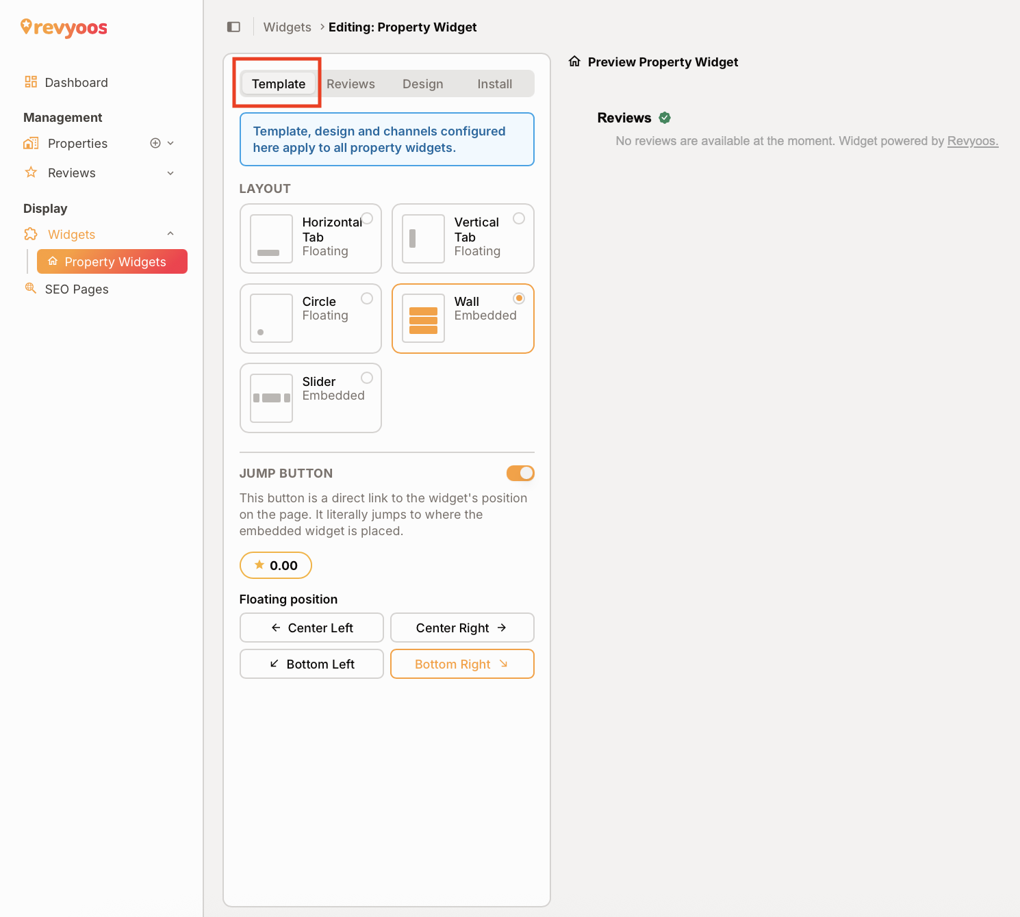Click the star icon in rating pill

click(x=259, y=565)
